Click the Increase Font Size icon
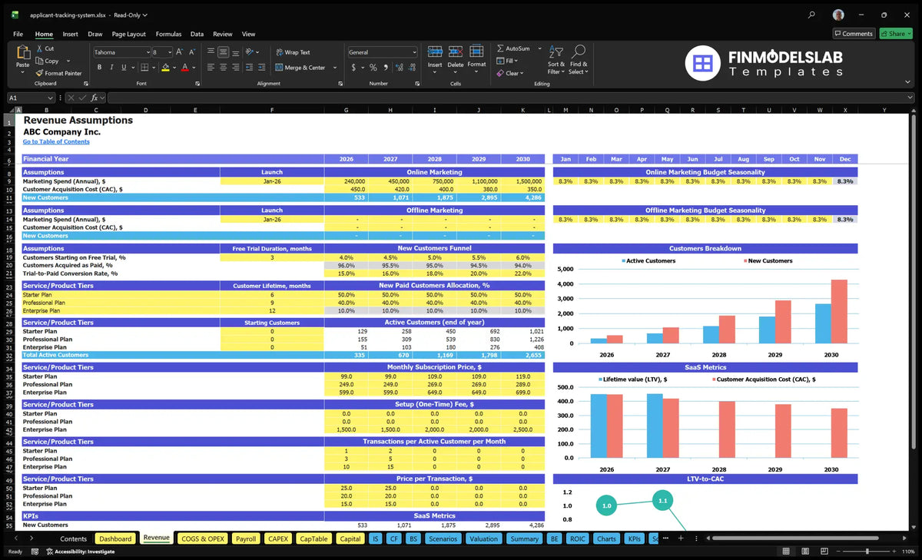Screen dimensions: 922x560 (x=181, y=52)
